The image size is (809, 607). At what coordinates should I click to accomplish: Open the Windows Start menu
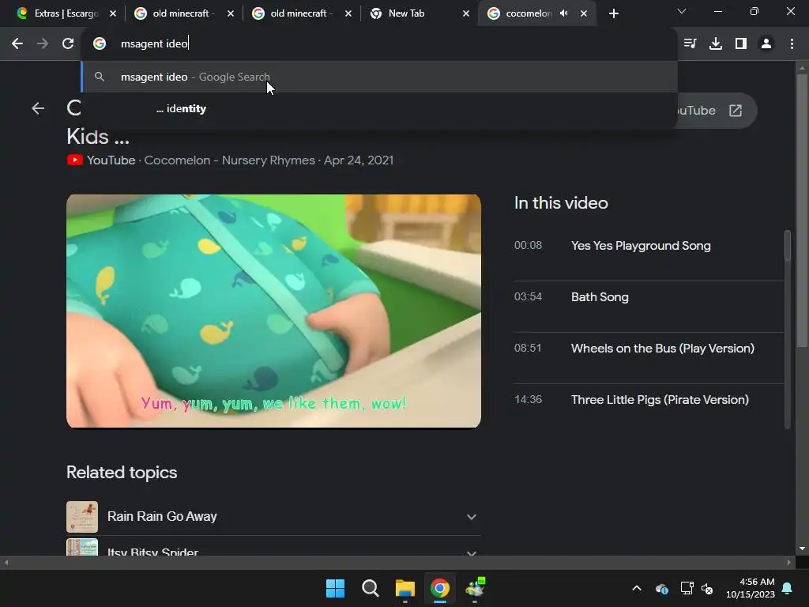pos(335,588)
